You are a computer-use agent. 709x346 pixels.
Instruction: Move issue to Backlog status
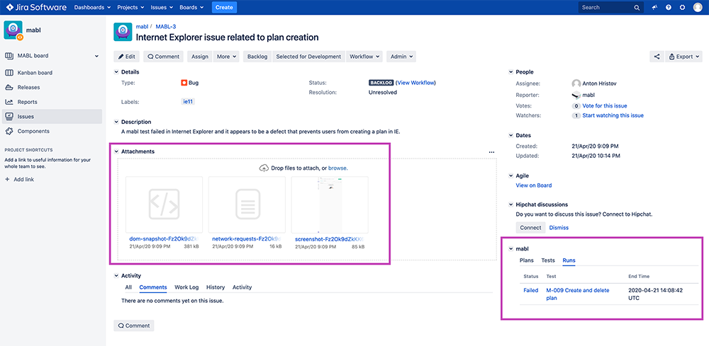click(258, 57)
